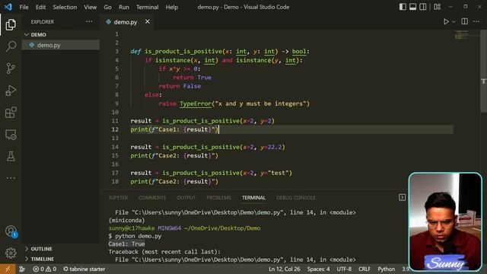Click the "$ python demo.py" terminal line
Viewport: 487px width, 274px height.
(x=135, y=236)
